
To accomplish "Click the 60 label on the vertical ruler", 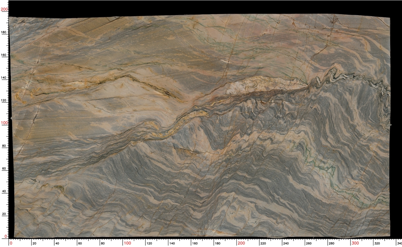I will click(4, 169).
